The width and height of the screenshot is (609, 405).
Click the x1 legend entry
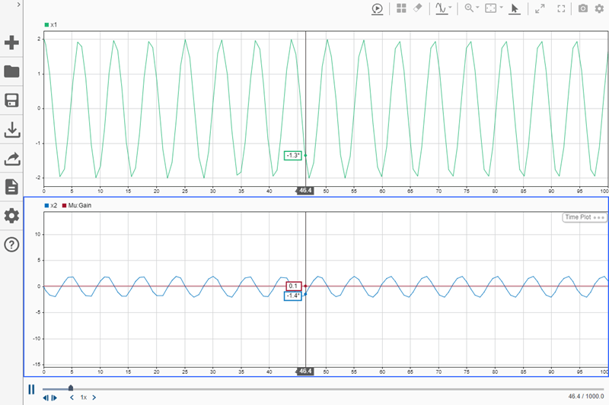tap(51, 25)
